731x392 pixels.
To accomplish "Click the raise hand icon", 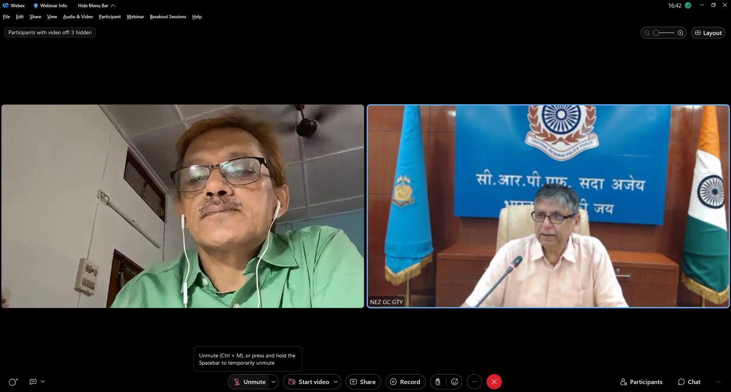I will [438, 382].
